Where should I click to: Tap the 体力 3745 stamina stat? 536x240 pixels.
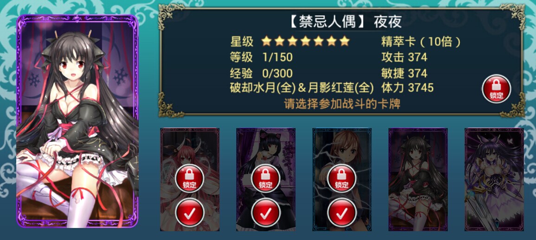(407, 88)
